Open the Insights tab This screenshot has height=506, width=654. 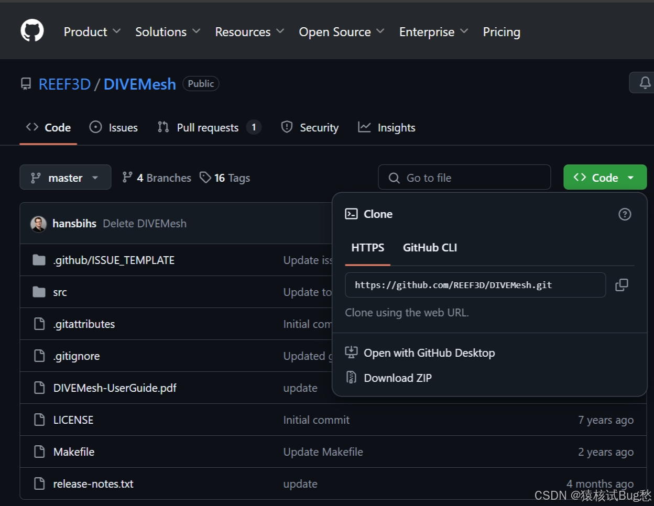387,127
